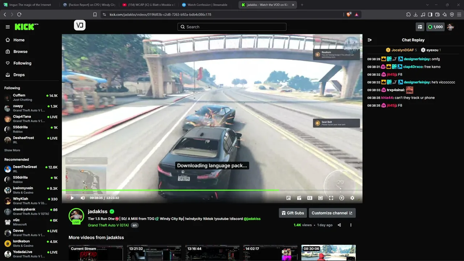Share the video with the share icon
This screenshot has width=464, height=261.
click(339, 225)
